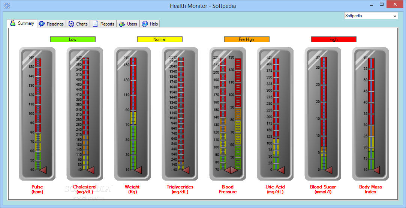The height and width of the screenshot is (208, 406).
Task: Click the Blood Pressure label
Action: [228, 190]
